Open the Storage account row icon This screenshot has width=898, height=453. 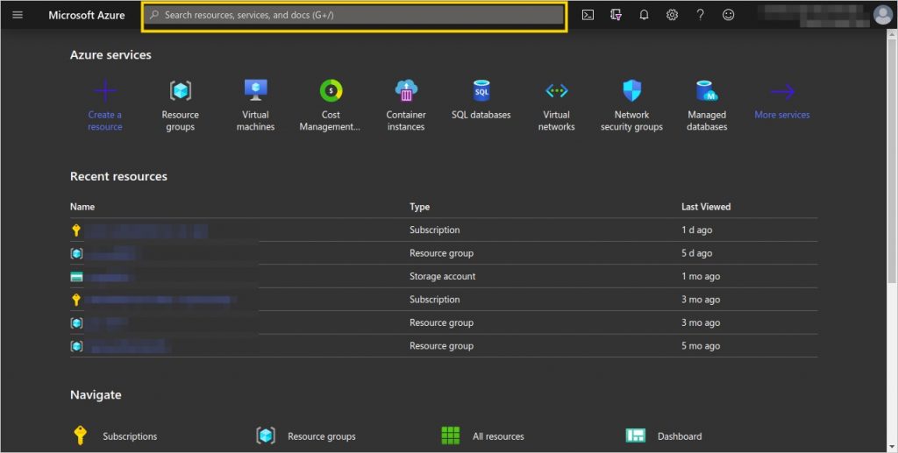point(76,277)
